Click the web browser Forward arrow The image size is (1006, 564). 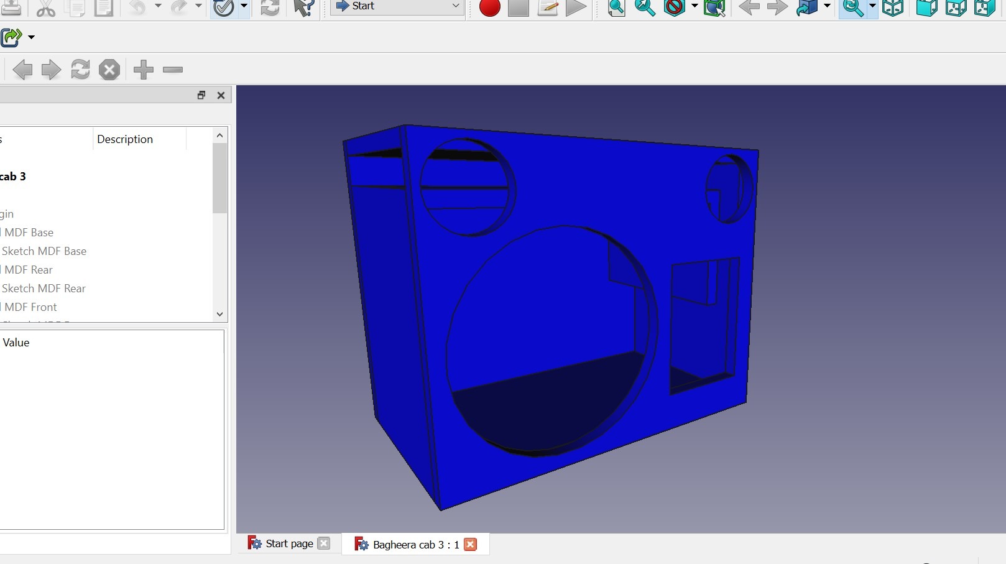[51, 70]
